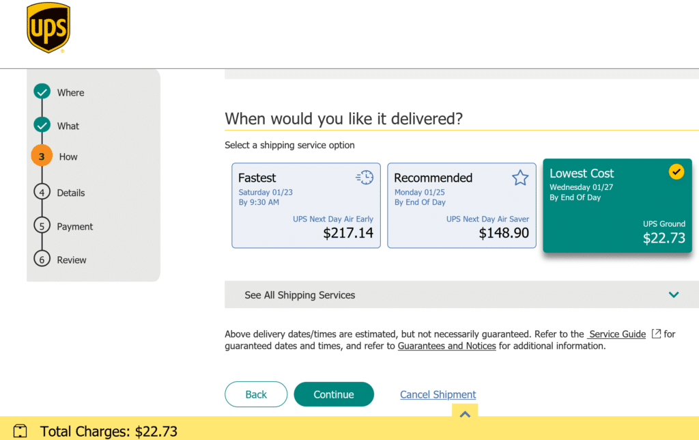Screen dimensions: 699x440
Task: Open the Guarantees and Notices link
Action: point(446,346)
